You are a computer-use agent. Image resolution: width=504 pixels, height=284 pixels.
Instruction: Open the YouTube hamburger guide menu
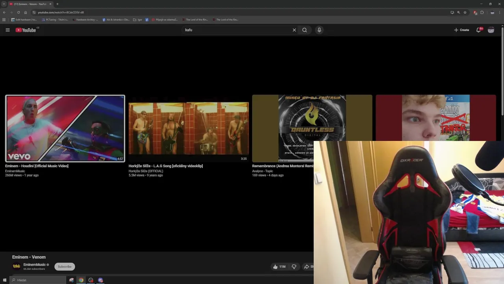pos(7,30)
